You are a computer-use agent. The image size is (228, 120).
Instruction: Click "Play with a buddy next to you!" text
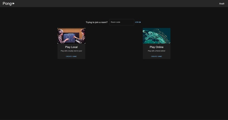click(x=71, y=51)
